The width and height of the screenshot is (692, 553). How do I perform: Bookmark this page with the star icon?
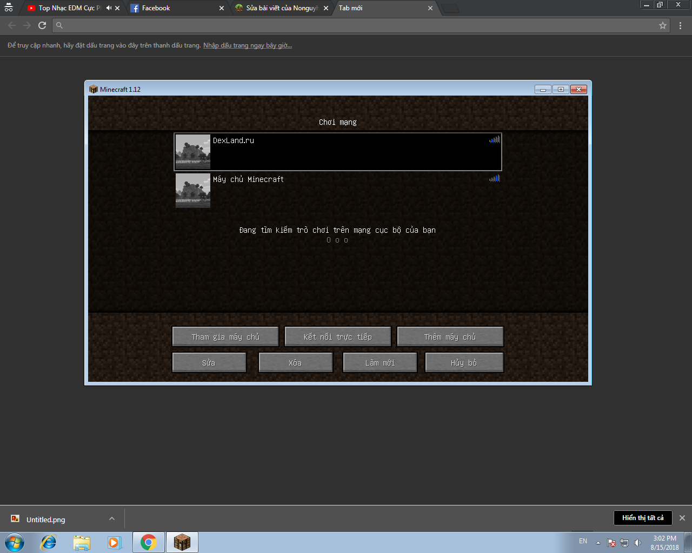click(663, 25)
